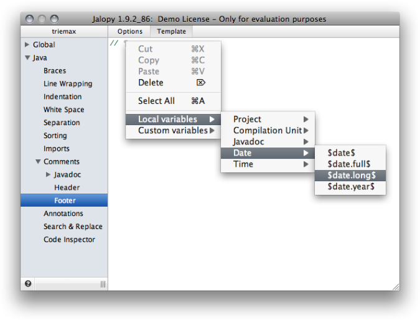Choose Paste in the context menu
420x320 pixels.
click(x=173, y=72)
